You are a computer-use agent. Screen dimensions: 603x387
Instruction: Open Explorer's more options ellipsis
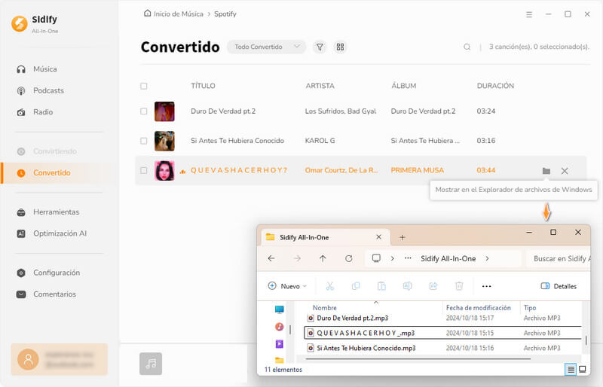point(486,286)
